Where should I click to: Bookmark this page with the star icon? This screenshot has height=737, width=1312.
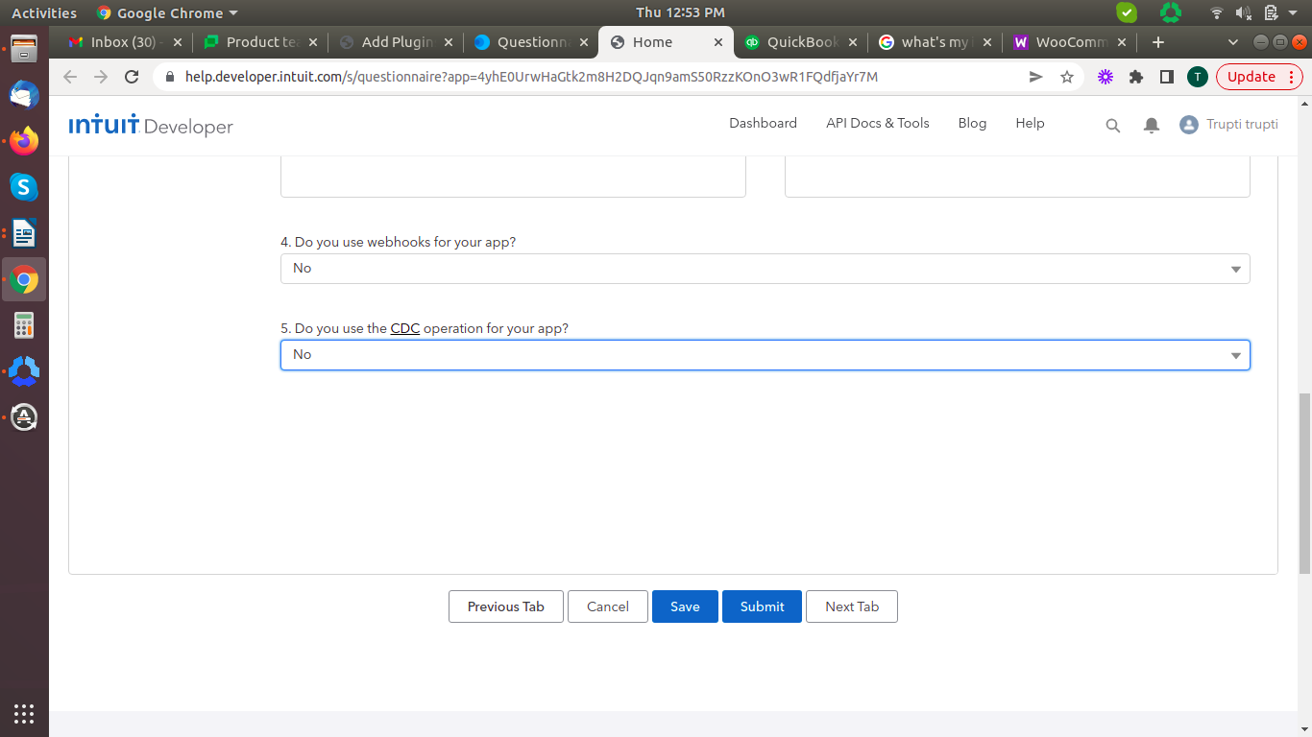point(1067,77)
